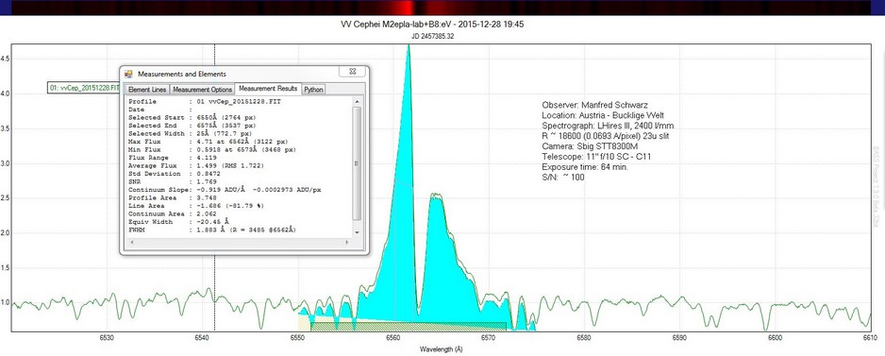Select the Measurement Results tab

tap(268, 89)
